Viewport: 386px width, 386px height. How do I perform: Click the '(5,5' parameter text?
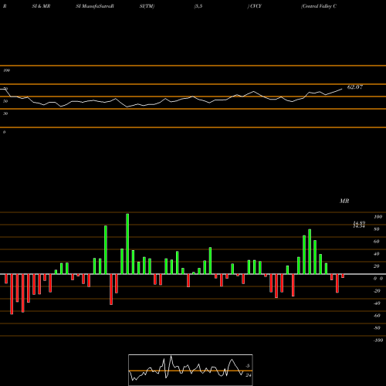[198, 6]
